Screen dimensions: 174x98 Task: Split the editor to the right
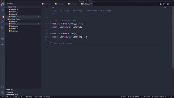pyautogui.click(x=168, y=4)
